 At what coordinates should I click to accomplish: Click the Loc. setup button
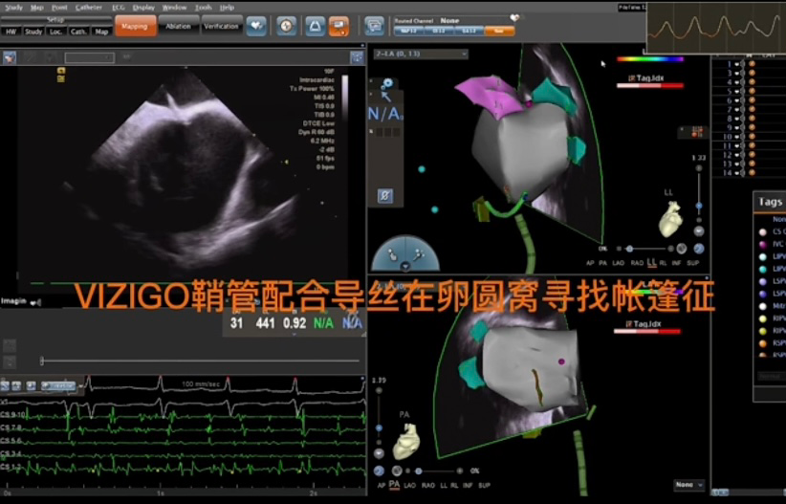coord(55,32)
